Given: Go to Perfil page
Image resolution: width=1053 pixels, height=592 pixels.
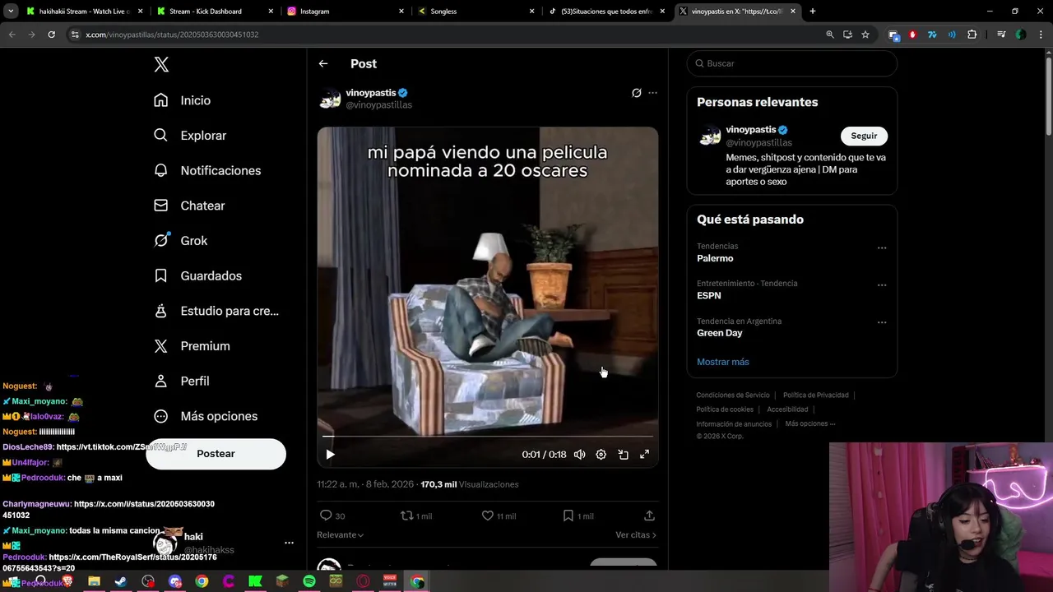Looking at the screenshot, I should 181,381.
